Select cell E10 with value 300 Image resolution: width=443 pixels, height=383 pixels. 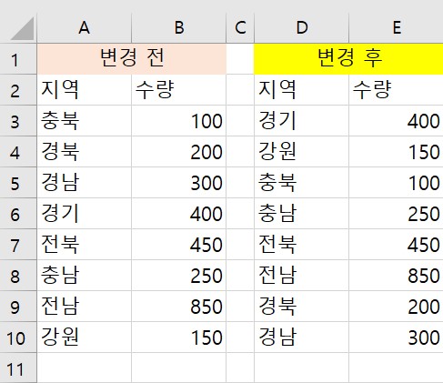click(x=397, y=338)
